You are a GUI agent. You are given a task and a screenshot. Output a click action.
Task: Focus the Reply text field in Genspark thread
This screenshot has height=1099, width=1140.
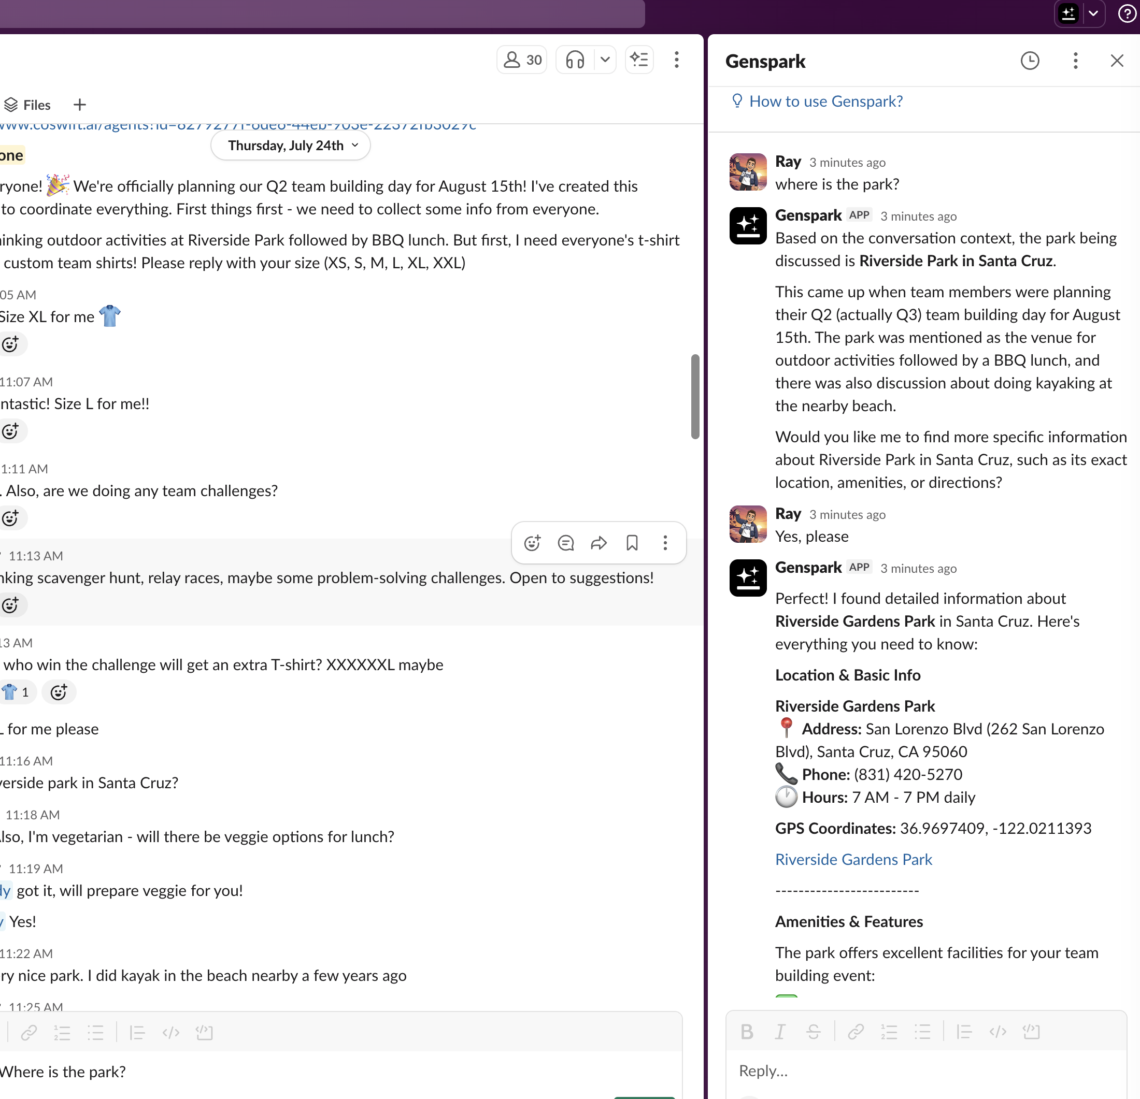[x=926, y=1071]
